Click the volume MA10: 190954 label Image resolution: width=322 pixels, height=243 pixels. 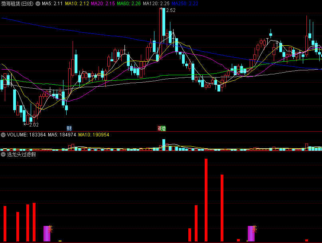pyautogui.click(x=94, y=135)
